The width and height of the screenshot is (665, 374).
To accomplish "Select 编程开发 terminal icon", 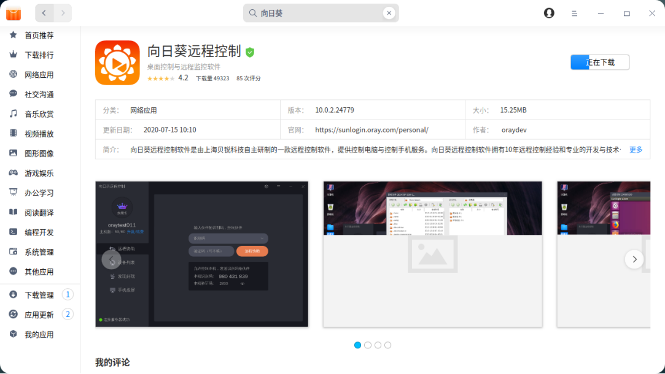I will coord(13,232).
